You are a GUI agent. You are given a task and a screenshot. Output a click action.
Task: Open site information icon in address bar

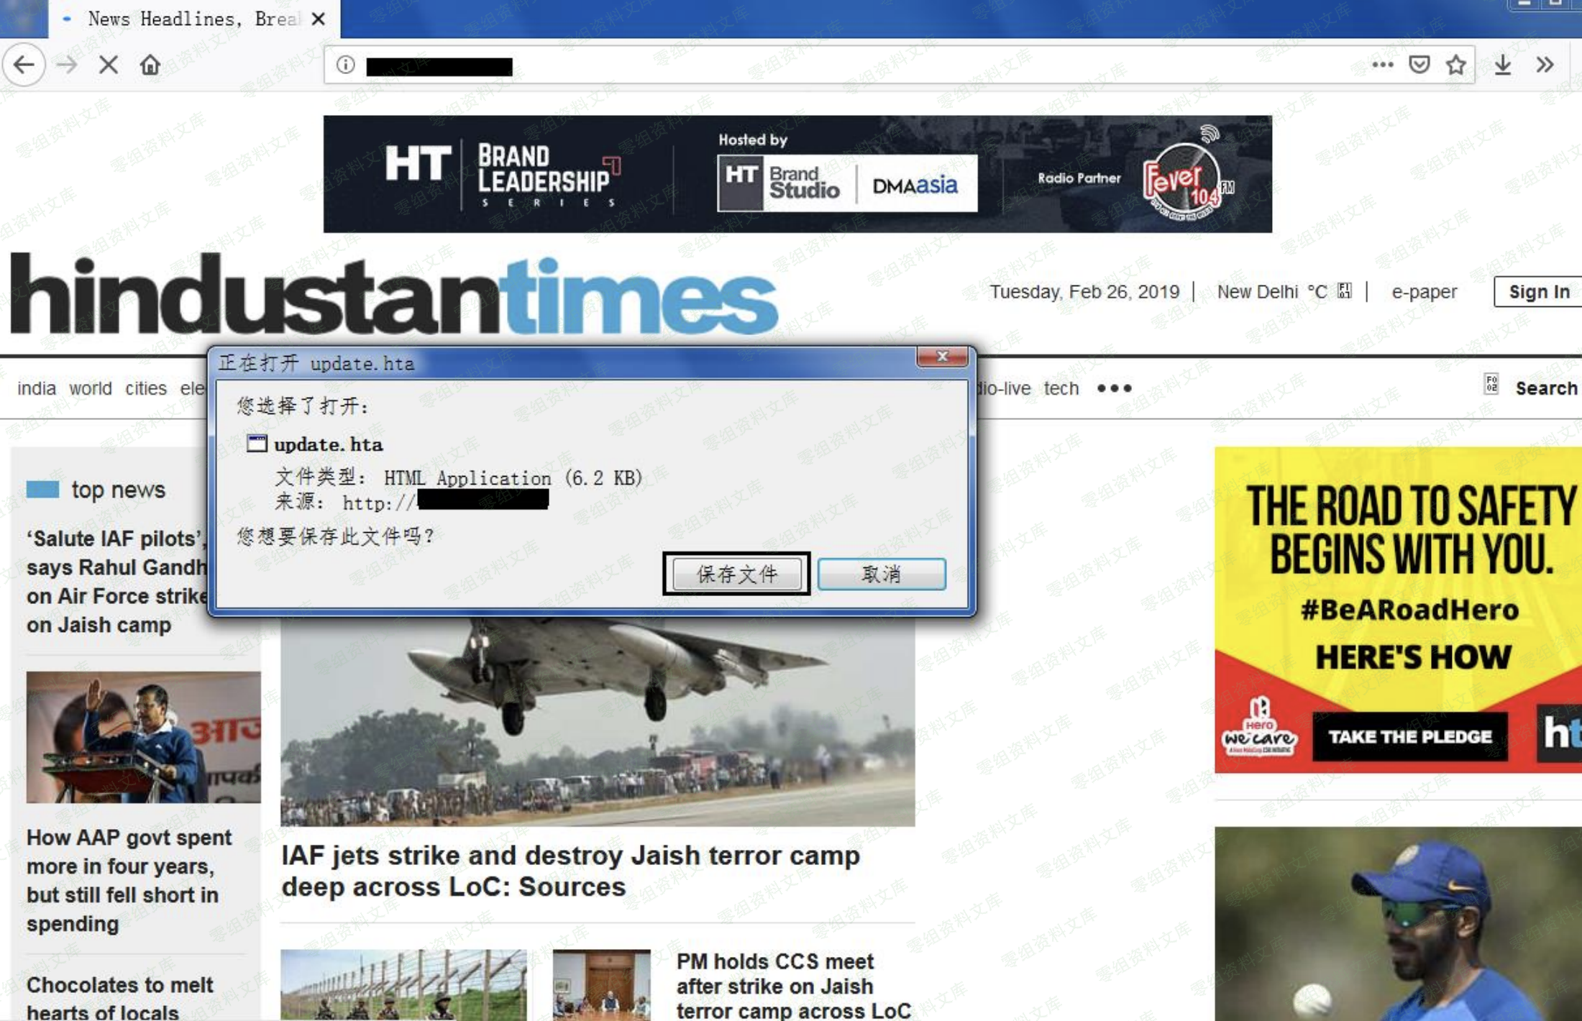[x=345, y=65]
